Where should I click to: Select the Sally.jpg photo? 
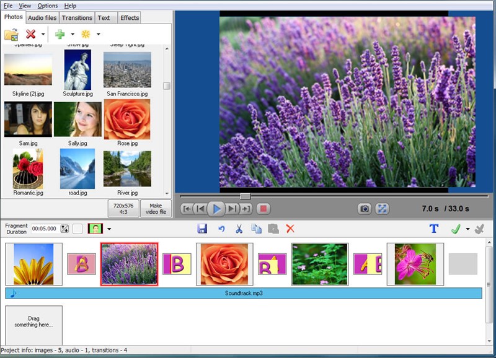click(x=78, y=119)
